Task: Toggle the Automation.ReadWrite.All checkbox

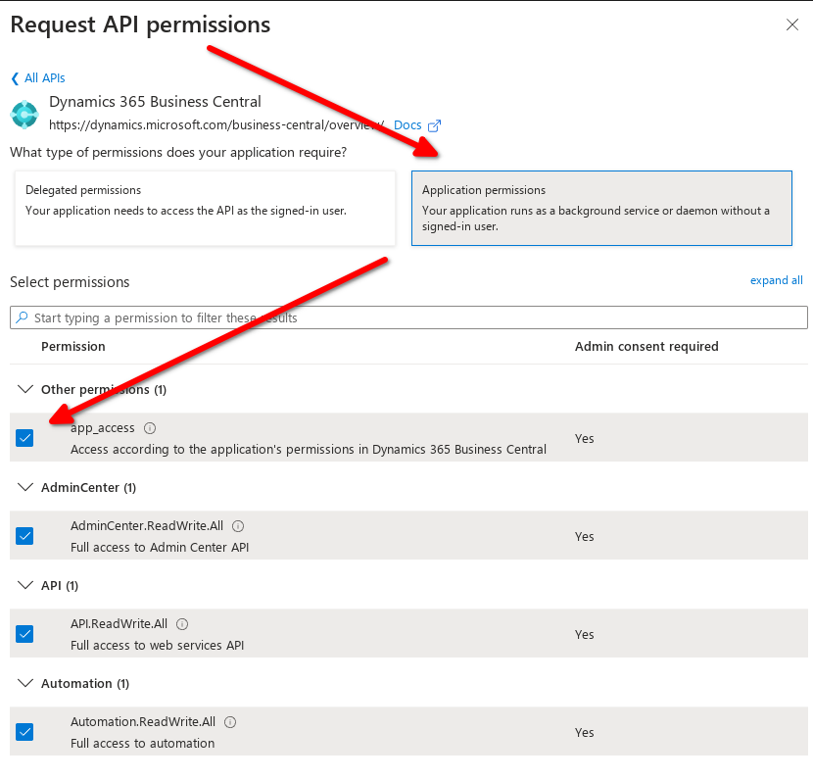Action: [x=24, y=732]
